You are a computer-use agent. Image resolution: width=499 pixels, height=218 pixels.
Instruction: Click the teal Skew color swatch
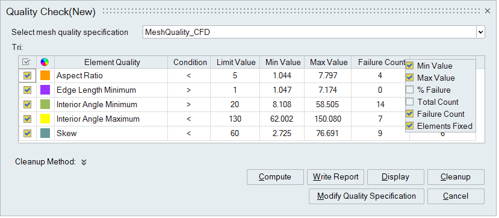tap(45, 133)
